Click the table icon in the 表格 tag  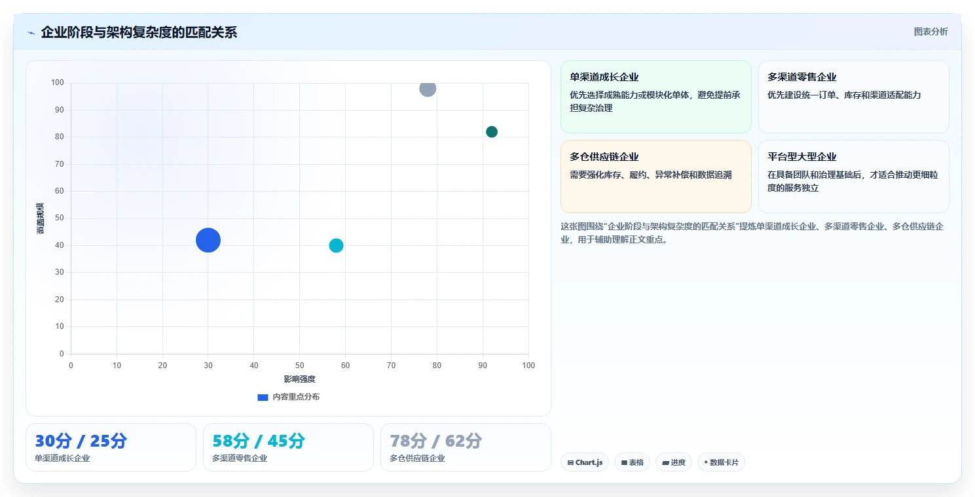[x=624, y=462]
